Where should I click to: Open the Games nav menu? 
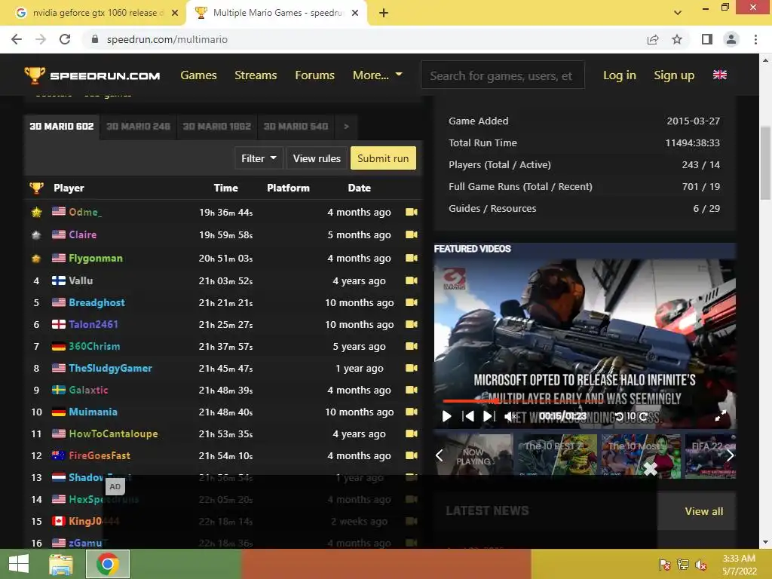[x=198, y=75]
